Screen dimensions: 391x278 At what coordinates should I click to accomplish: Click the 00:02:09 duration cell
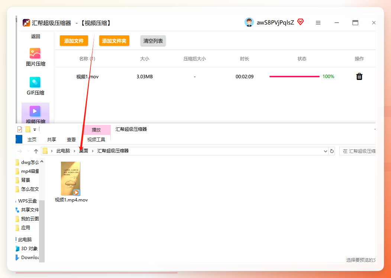[x=245, y=77]
